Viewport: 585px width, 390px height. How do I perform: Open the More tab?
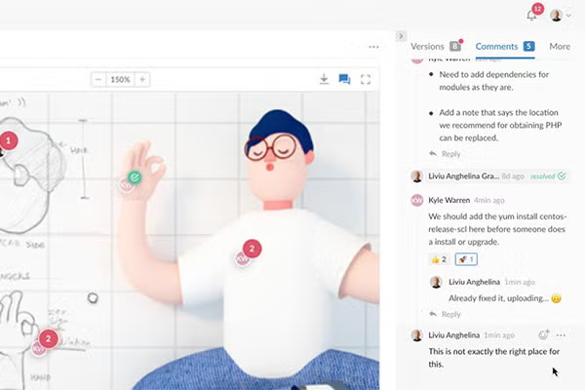coord(560,46)
